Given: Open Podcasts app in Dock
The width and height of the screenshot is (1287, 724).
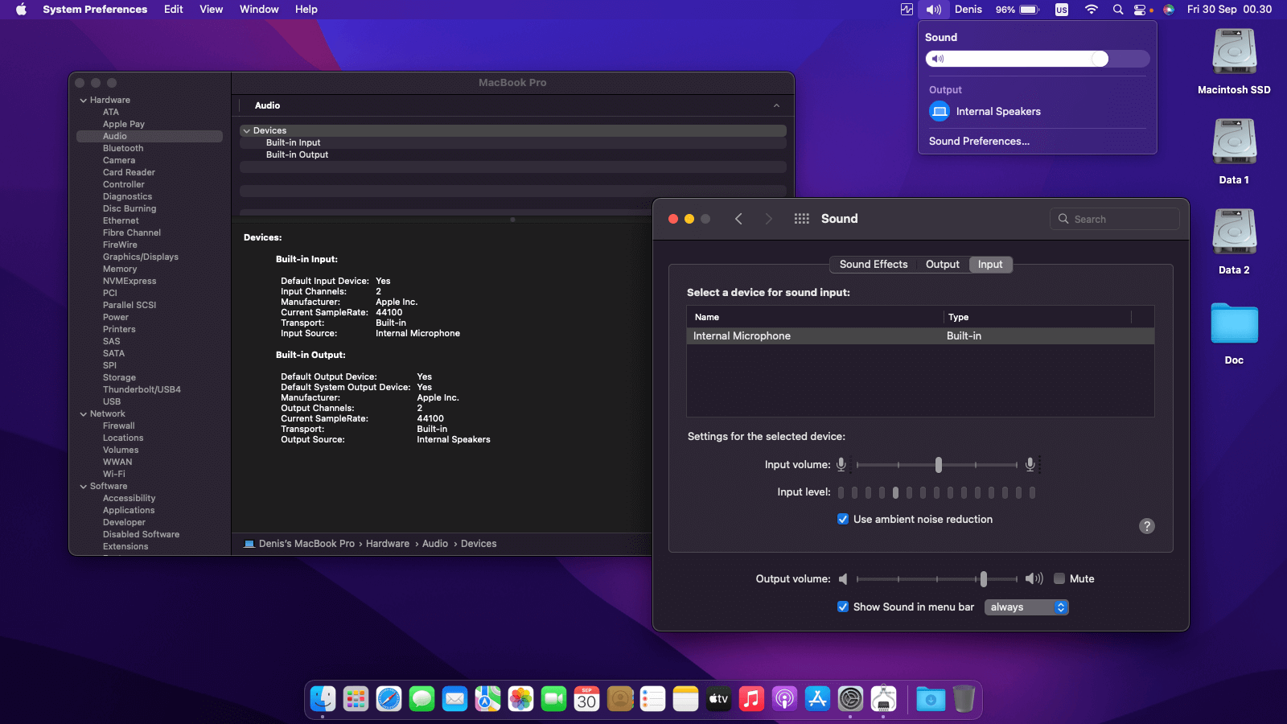Looking at the screenshot, I should coord(785,699).
